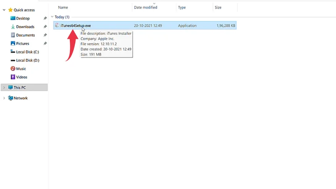Collapse the Today (1) file group
Viewport: 336px width, 189px height.
coord(52,17)
